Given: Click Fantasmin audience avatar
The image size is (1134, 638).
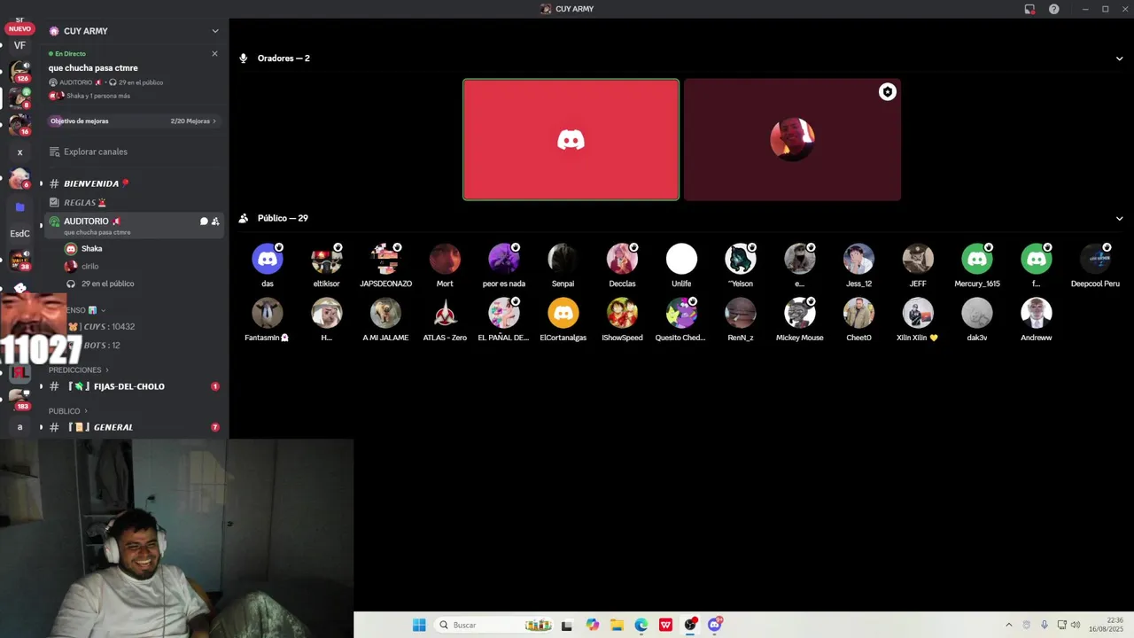Looking at the screenshot, I should coord(268,313).
